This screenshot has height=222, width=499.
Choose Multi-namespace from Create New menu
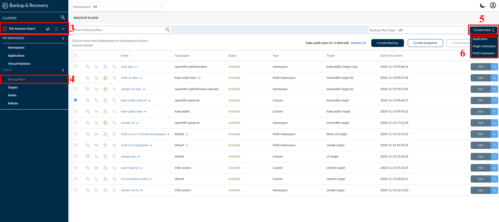(x=484, y=53)
